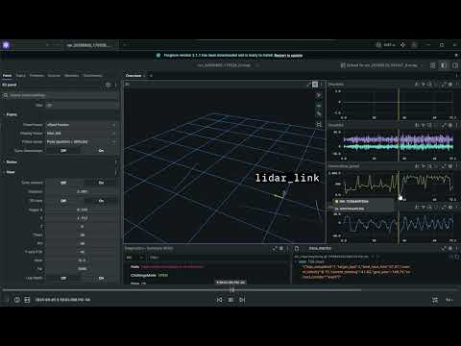Seek forward in playback controls
Image resolution: width=461 pixels, height=346 pixels.
(x=242, y=300)
